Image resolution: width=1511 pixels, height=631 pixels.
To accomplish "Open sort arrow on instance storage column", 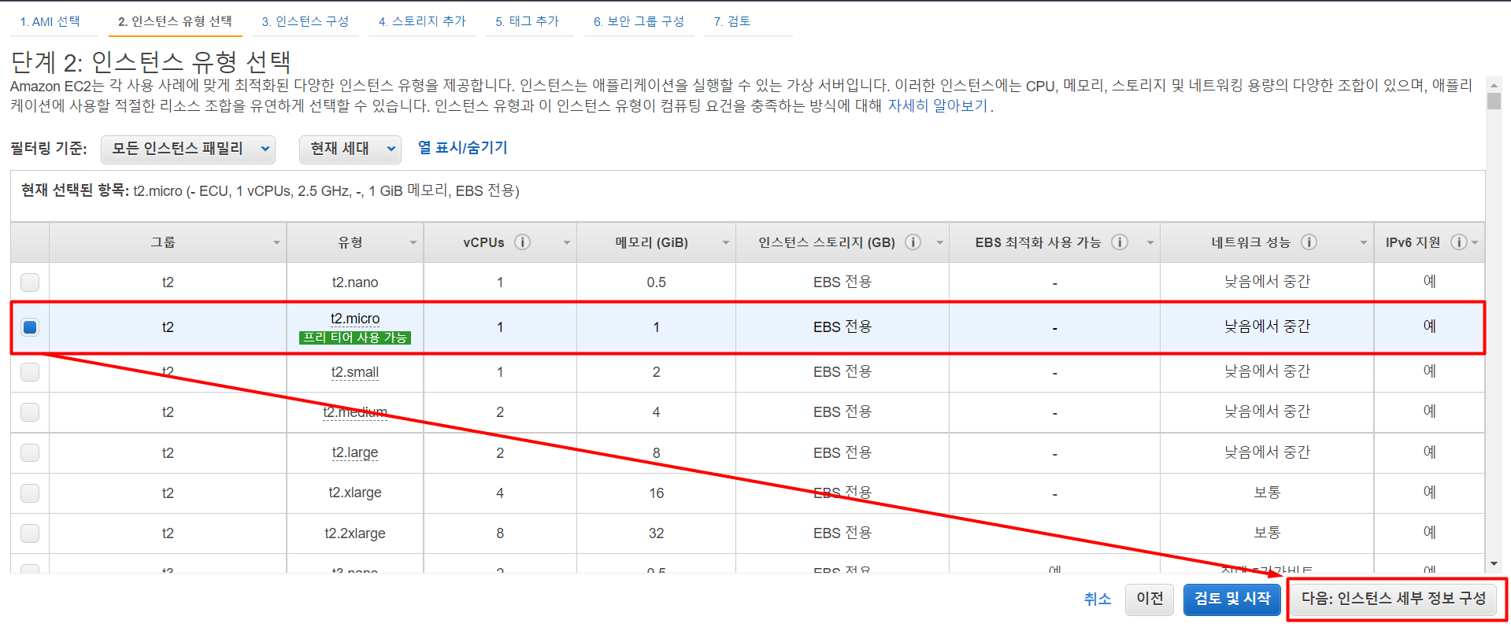I will coord(939,242).
